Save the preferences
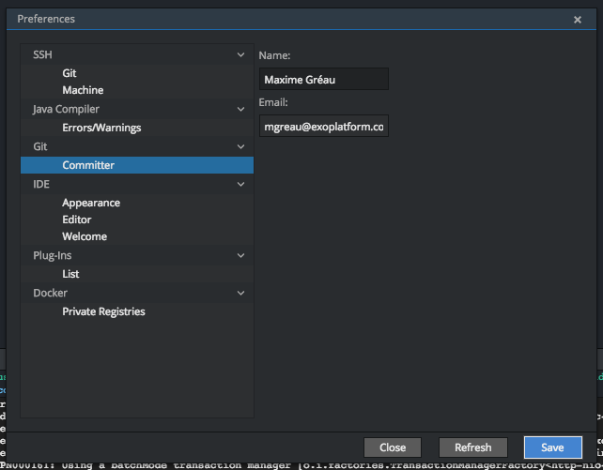The height and width of the screenshot is (470, 603). [552, 447]
